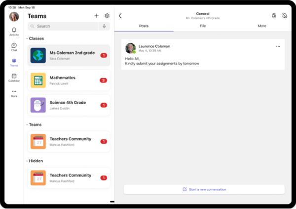Tap Sara Coleman subtitle text
Viewport: 296px width, 209px height.
60,59
